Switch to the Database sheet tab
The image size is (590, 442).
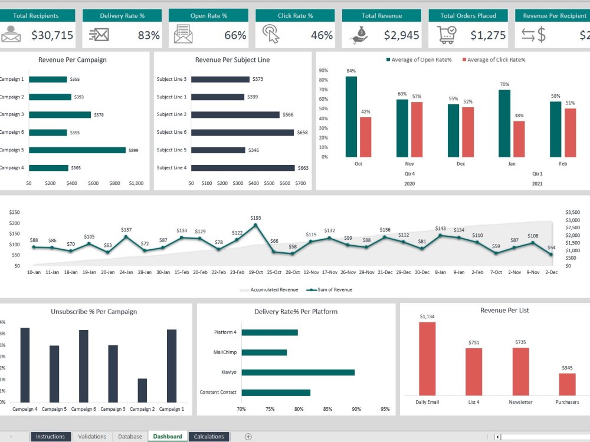[x=130, y=436]
